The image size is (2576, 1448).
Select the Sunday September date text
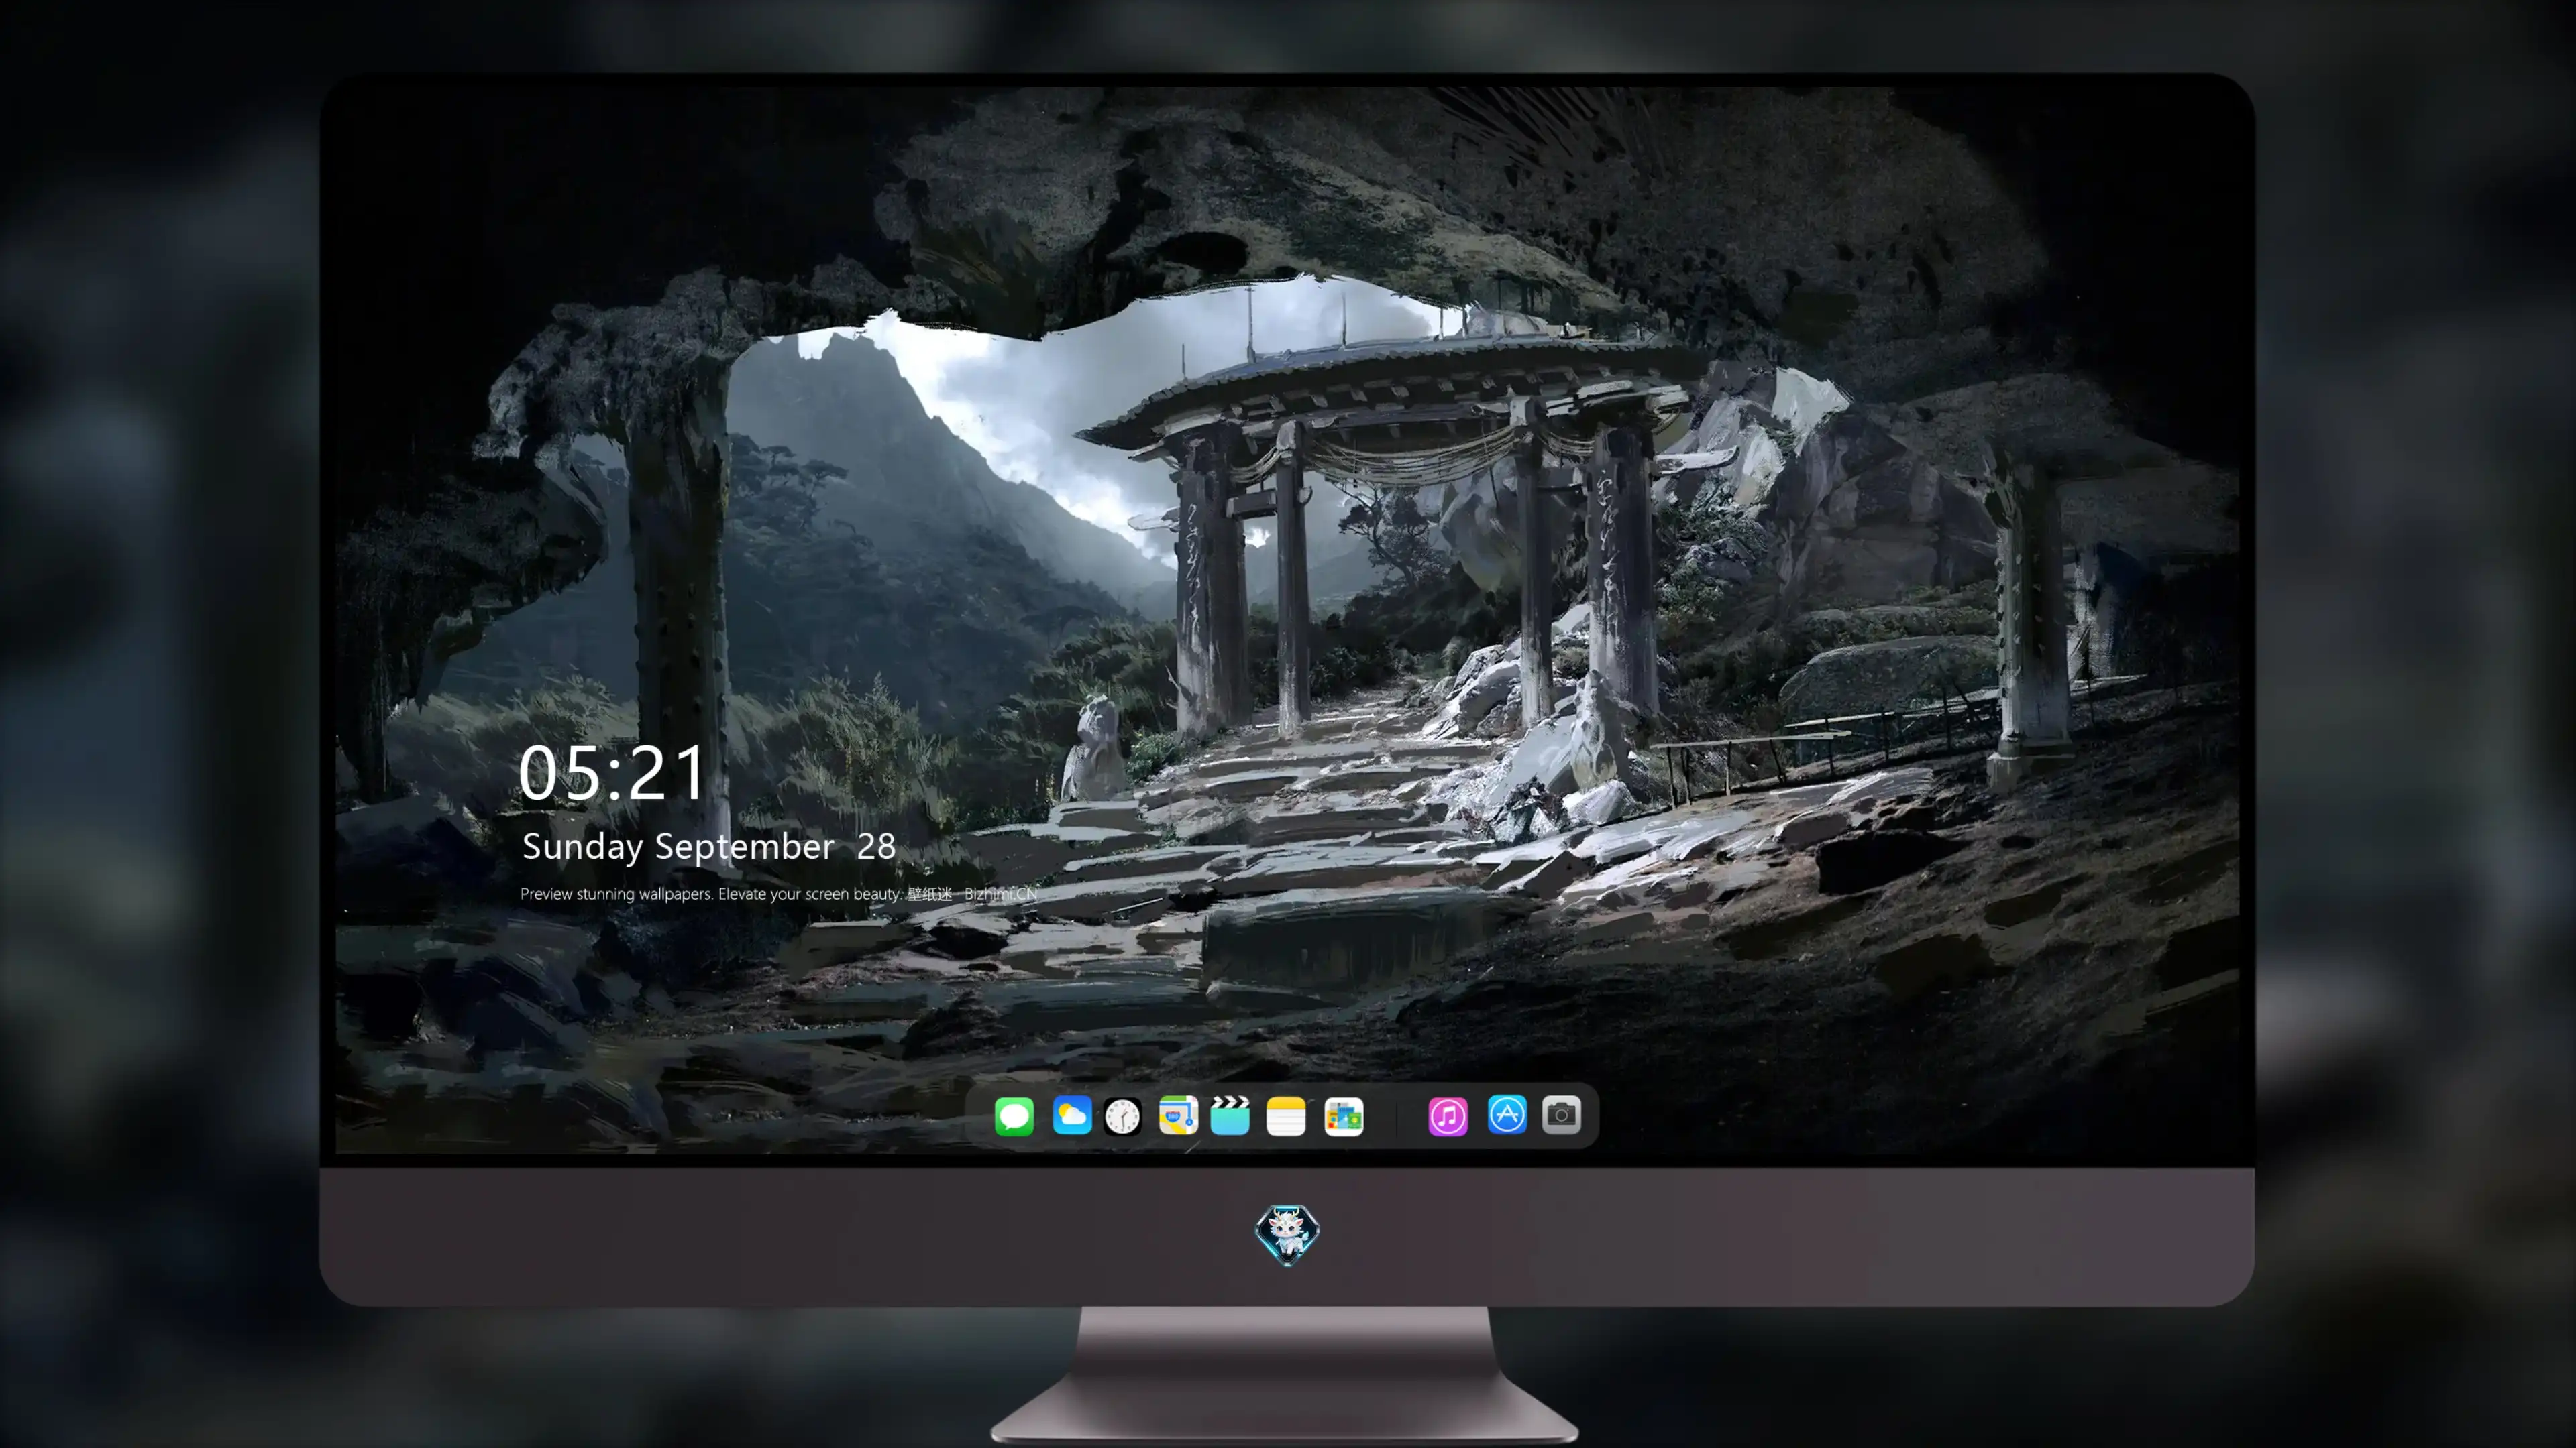pos(678,847)
